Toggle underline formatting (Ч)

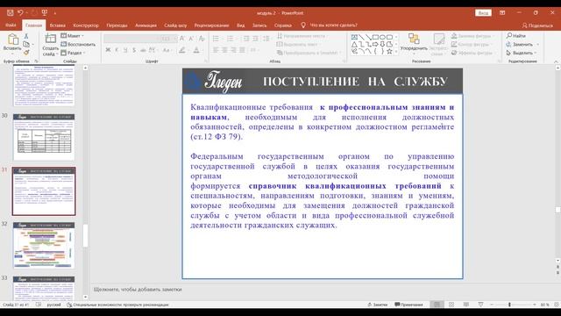[x=125, y=50]
